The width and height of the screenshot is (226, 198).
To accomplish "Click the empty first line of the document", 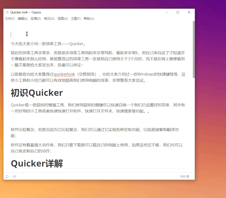I will [98, 34].
